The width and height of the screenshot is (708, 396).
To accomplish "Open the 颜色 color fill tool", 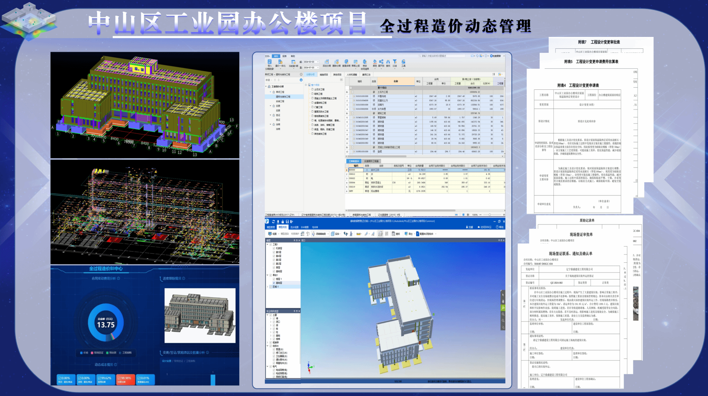I will pos(375,62).
